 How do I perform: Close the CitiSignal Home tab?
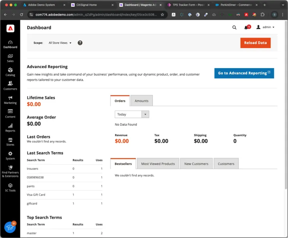tap(112, 5)
